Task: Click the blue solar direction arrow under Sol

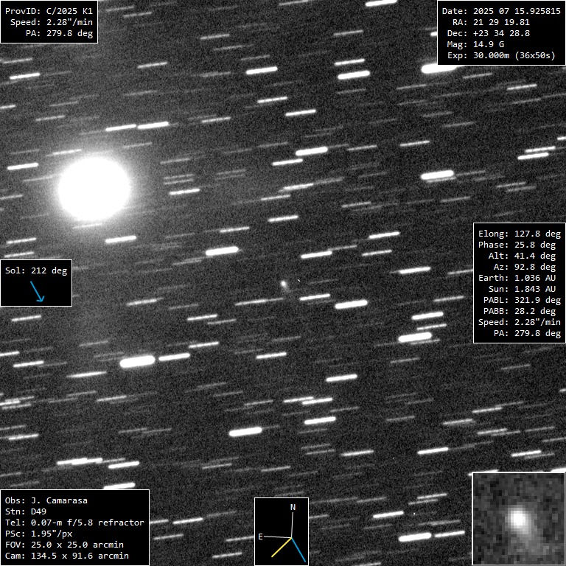Action: pos(37,291)
